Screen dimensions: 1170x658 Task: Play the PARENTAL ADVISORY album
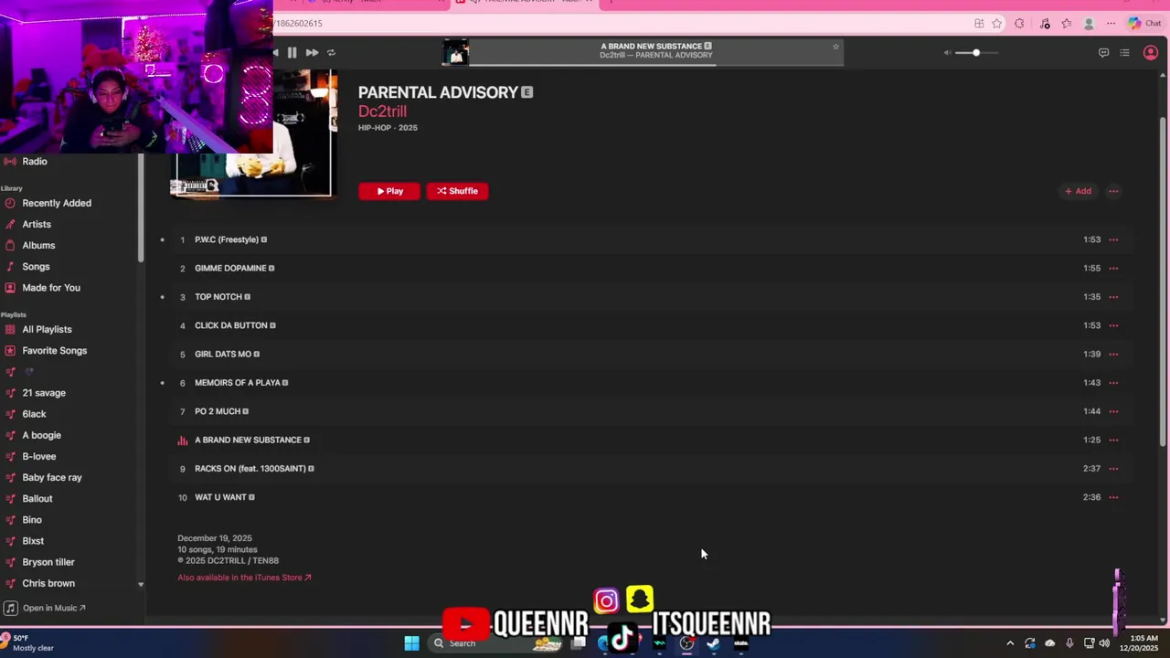[389, 191]
